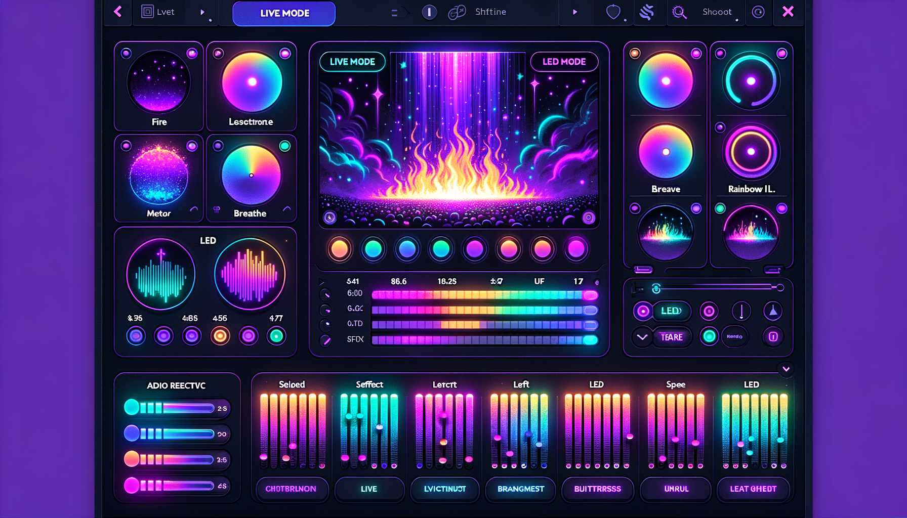Click the heart icon in the top toolbar
This screenshot has width=907, height=518.
613,12
